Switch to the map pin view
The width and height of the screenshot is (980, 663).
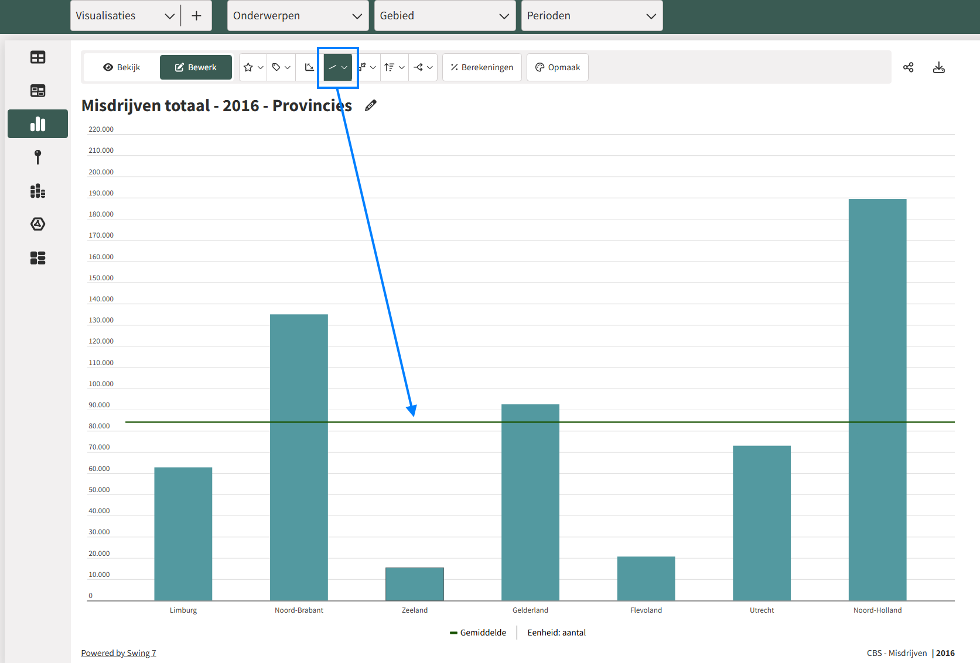click(37, 157)
